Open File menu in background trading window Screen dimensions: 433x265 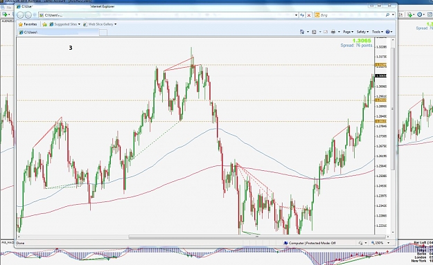[9, 8]
